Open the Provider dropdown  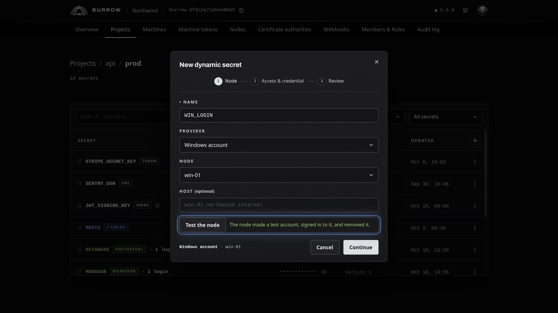click(279, 145)
